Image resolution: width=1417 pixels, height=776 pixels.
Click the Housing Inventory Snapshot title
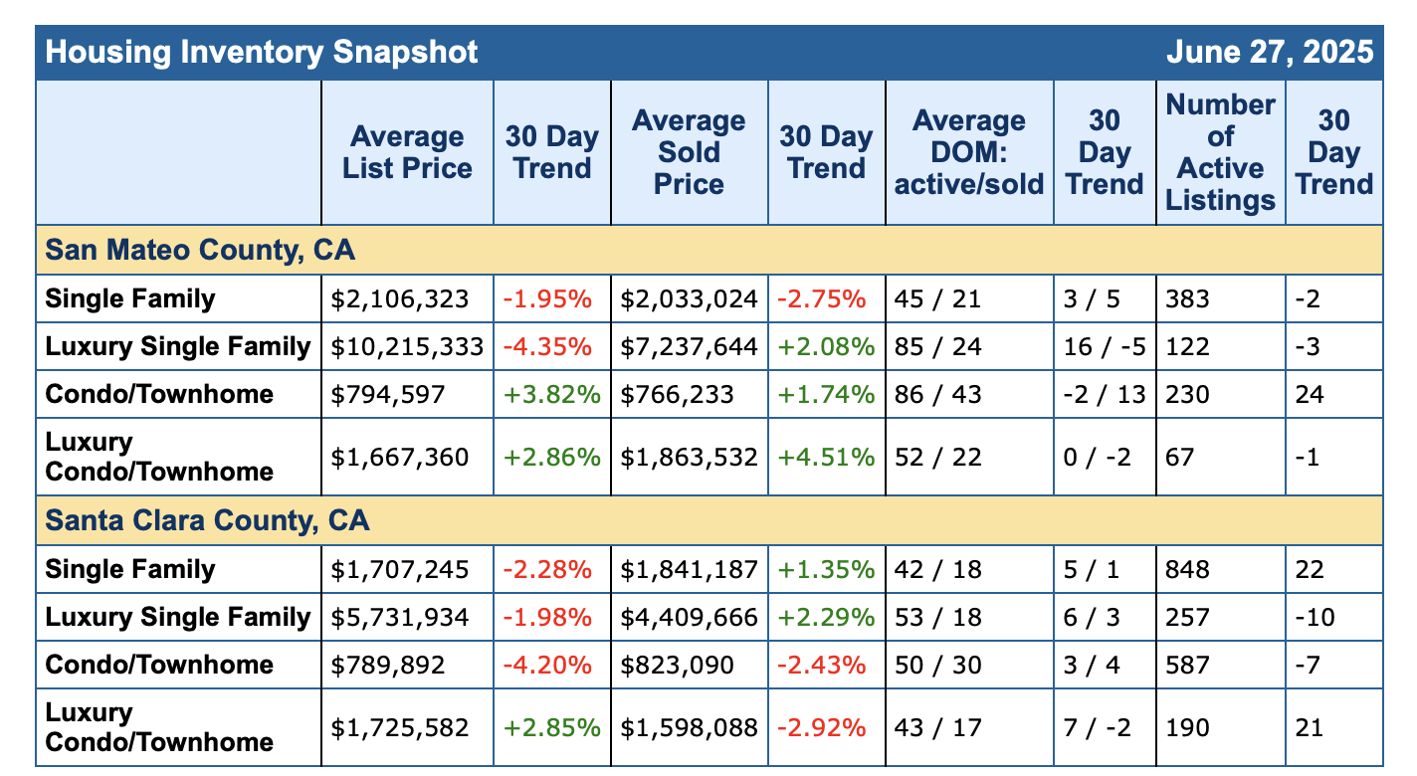pos(262,52)
